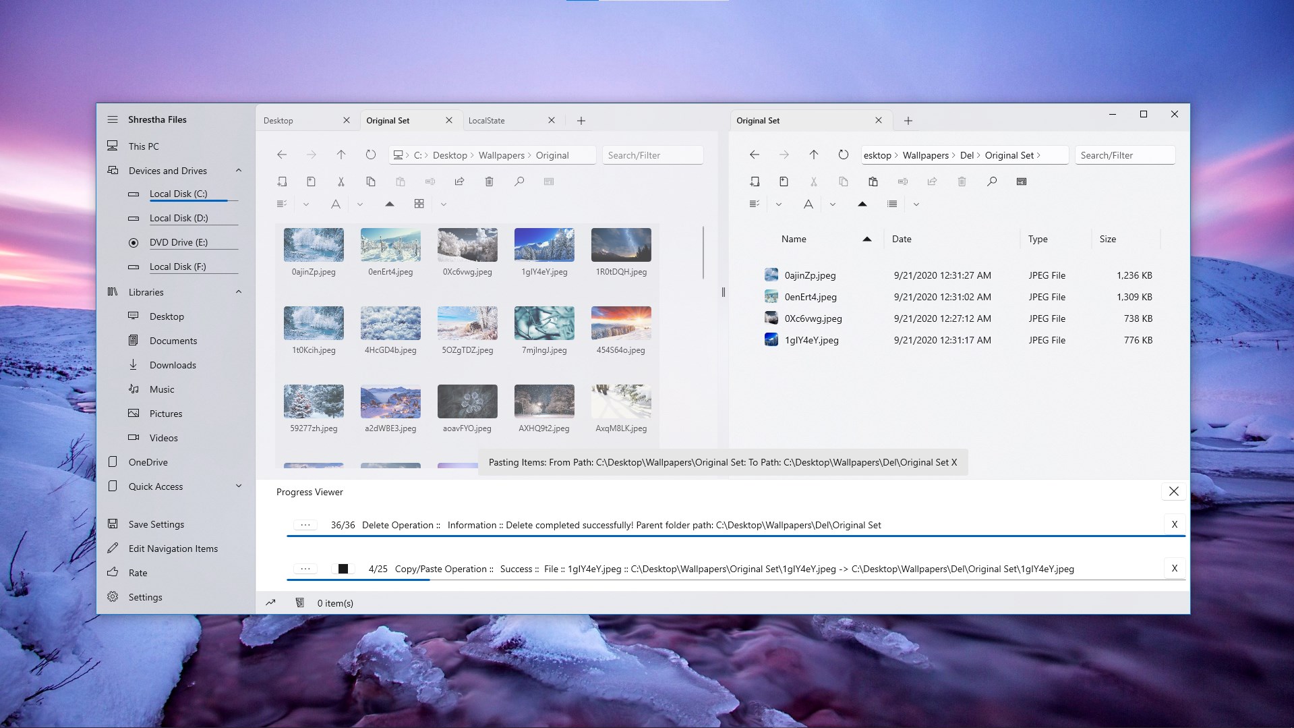This screenshot has width=1294, height=728.
Task: Expand the Quick Access section
Action: point(239,486)
